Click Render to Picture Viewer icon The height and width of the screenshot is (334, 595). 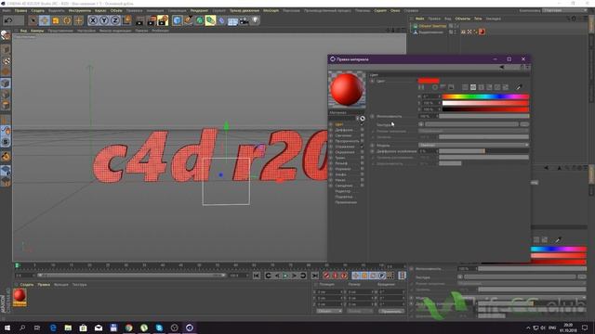coord(152,20)
